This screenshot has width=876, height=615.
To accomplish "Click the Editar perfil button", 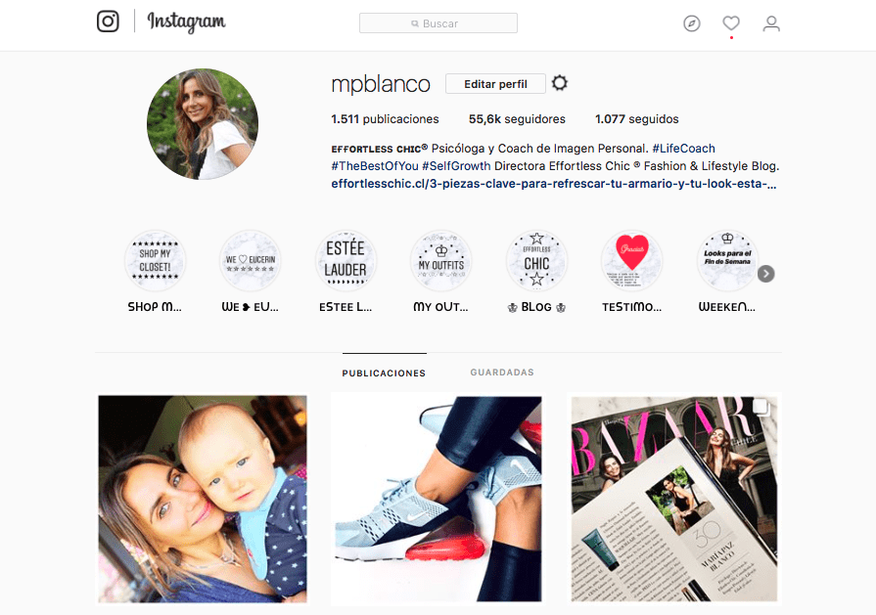I will tap(495, 84).
